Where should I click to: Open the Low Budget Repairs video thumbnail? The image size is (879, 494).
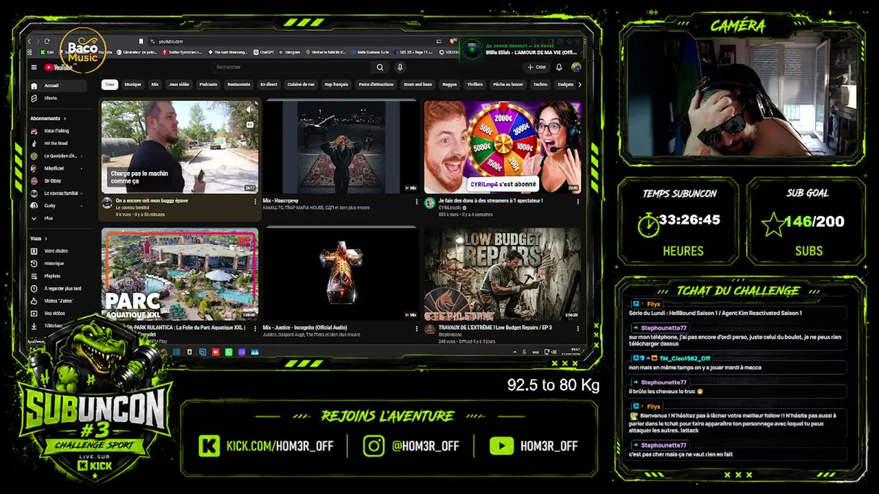(x=503, y=274)
